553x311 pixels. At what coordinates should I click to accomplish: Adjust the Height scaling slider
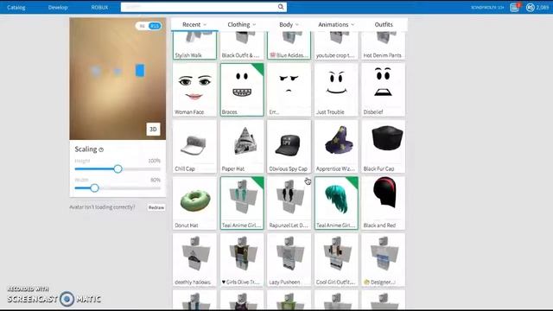118,169
